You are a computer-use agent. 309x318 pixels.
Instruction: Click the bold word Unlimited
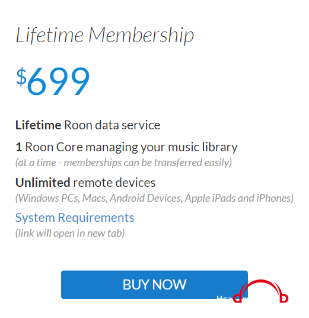(x=43, y=183)
